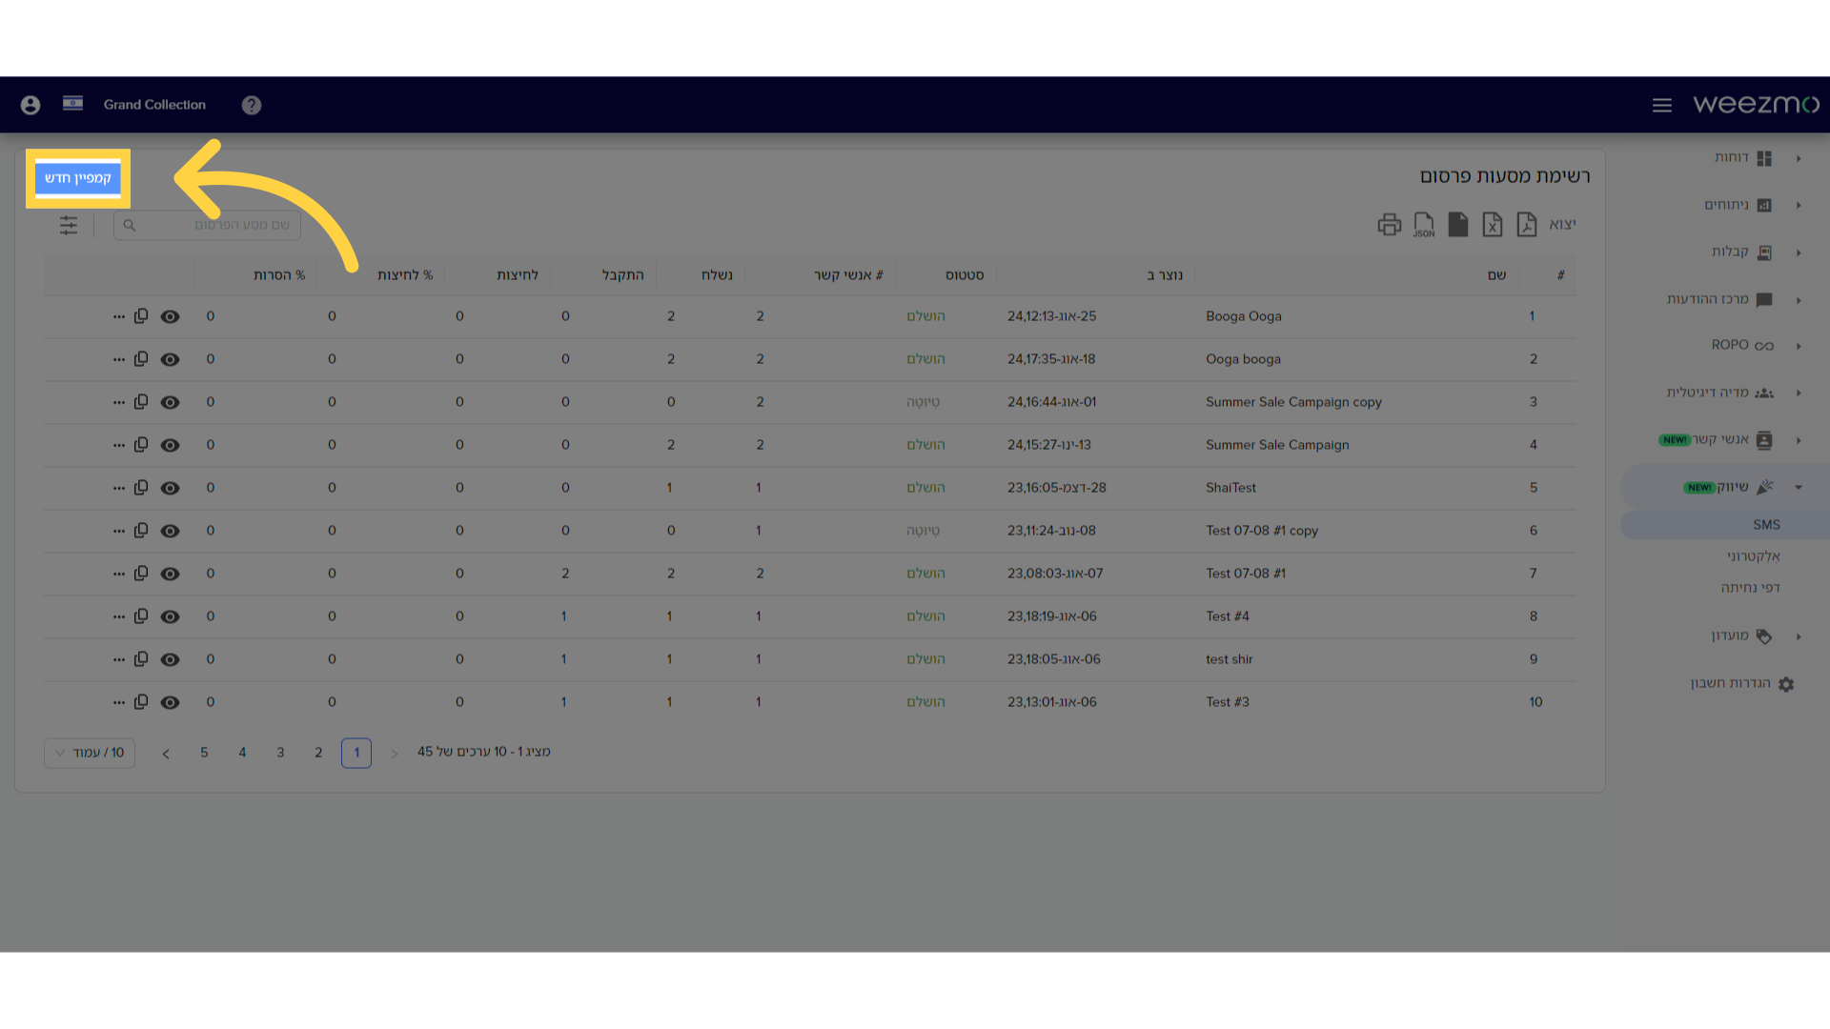Screen dimensions: 1830x1029
Task: Duplicate the Booga Ooga campaign
Action: coord(141,315)
